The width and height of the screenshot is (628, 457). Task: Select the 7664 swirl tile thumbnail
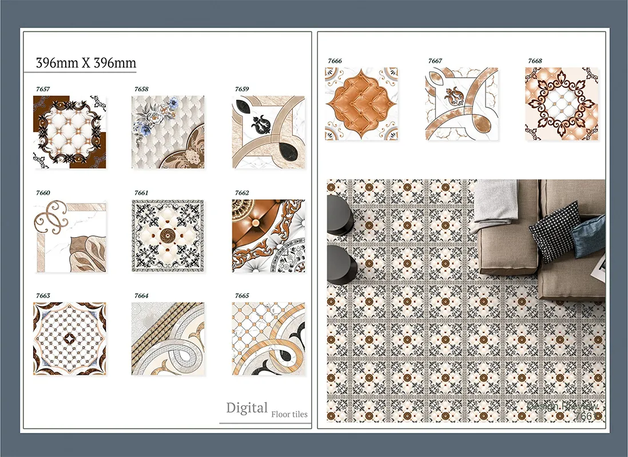(168, 339)
